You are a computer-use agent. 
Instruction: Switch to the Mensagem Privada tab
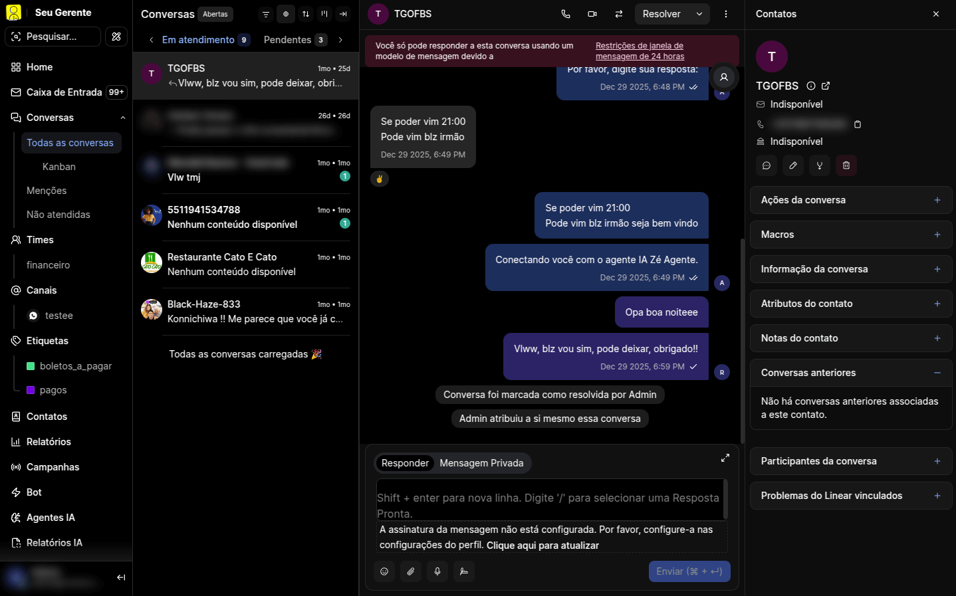[x=481, y=463]
